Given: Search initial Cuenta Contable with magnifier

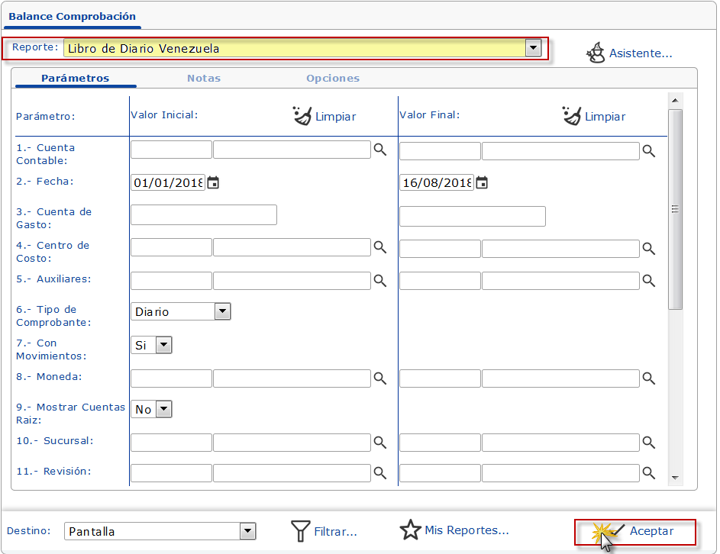Looking at the screenshot, I should (x=379, y=150).
